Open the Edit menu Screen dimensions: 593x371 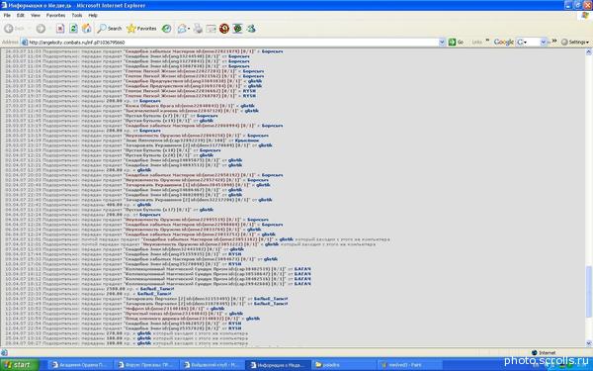click(21, 15)
